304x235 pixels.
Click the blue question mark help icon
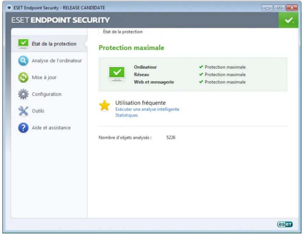(23, 128)
